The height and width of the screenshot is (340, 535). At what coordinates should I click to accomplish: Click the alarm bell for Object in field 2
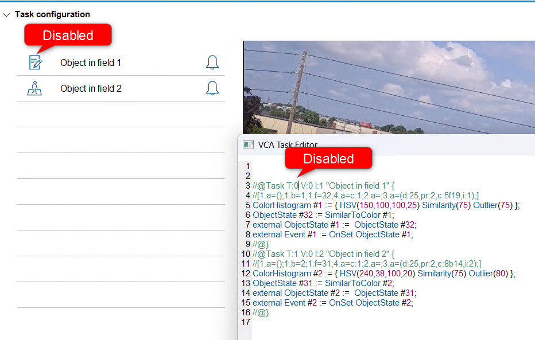[212, 88]
